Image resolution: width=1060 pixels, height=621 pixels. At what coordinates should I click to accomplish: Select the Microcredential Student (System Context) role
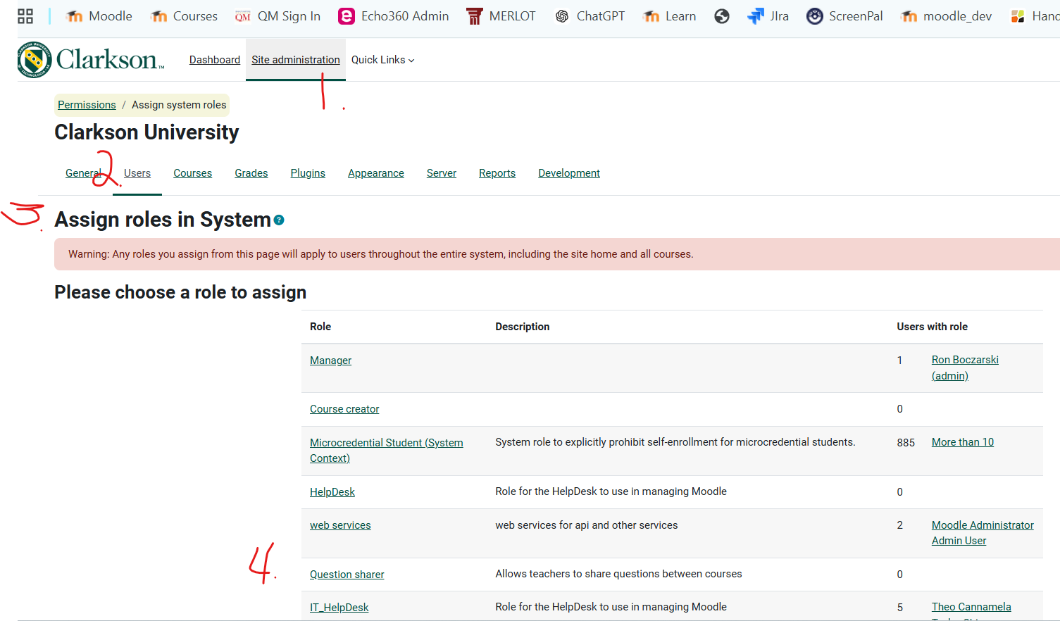pyautogui.click(x=387, y=451)
